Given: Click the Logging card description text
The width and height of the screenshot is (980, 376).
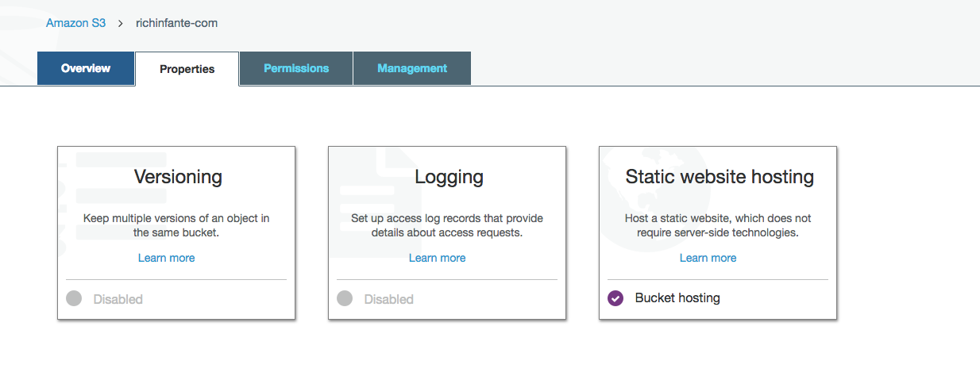Looking at the screenshot, I should (x=447, y=225).
